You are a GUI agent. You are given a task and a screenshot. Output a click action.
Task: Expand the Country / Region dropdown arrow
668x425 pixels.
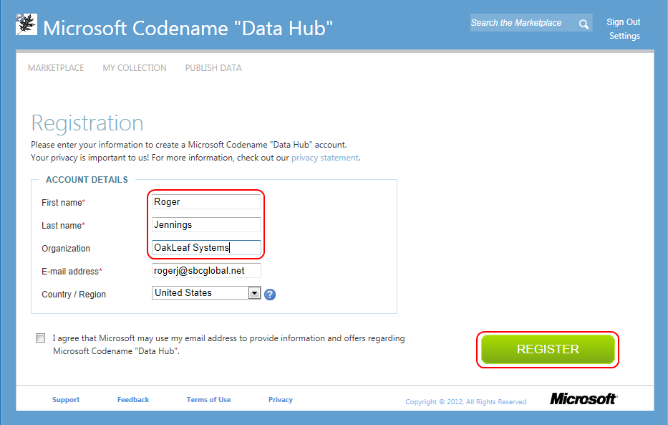click(254, 293)
